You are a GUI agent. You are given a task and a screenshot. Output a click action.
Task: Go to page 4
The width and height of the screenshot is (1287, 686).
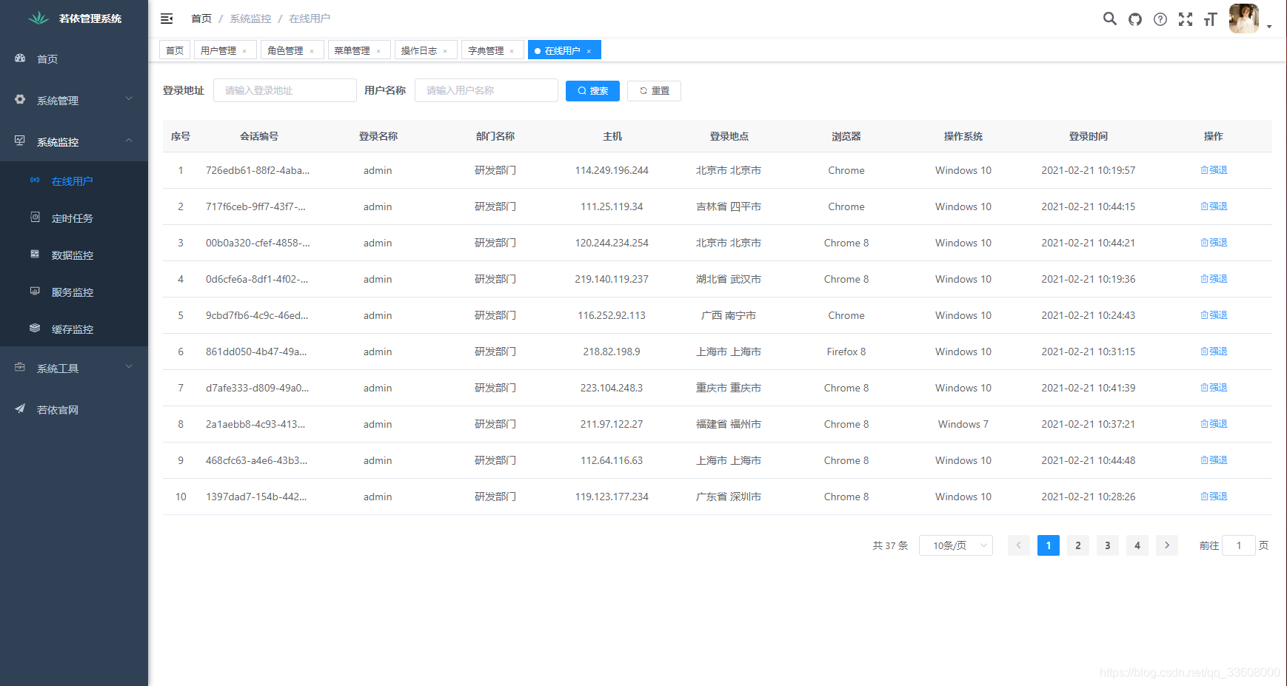(1137, 545)
